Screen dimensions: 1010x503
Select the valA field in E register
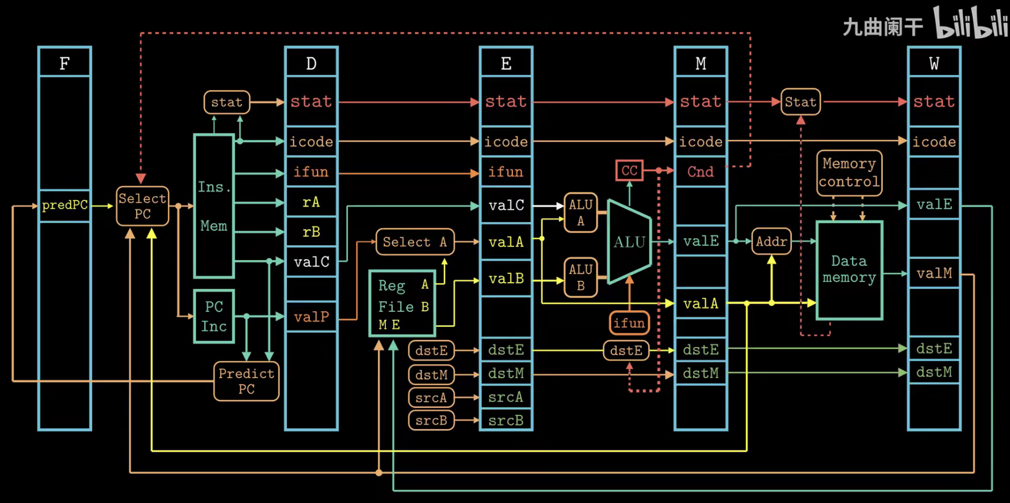506,242
